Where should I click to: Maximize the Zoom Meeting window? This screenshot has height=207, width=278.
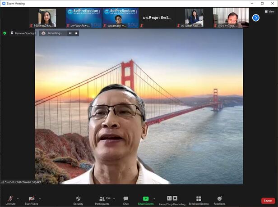(x=262, y=3)
